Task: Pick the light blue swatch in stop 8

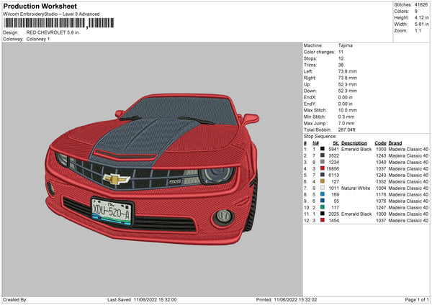Action: [x=323, y=194]
